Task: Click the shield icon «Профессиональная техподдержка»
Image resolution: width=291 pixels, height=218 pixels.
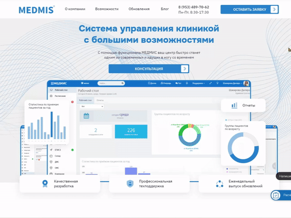Action: coord(129,184)
